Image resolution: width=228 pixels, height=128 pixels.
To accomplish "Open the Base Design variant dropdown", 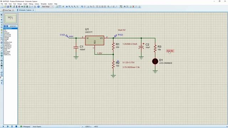I will pos(47,6).
